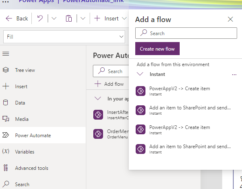Undo the last action
Screen dimensions: 242x189
tap(40, 18)
